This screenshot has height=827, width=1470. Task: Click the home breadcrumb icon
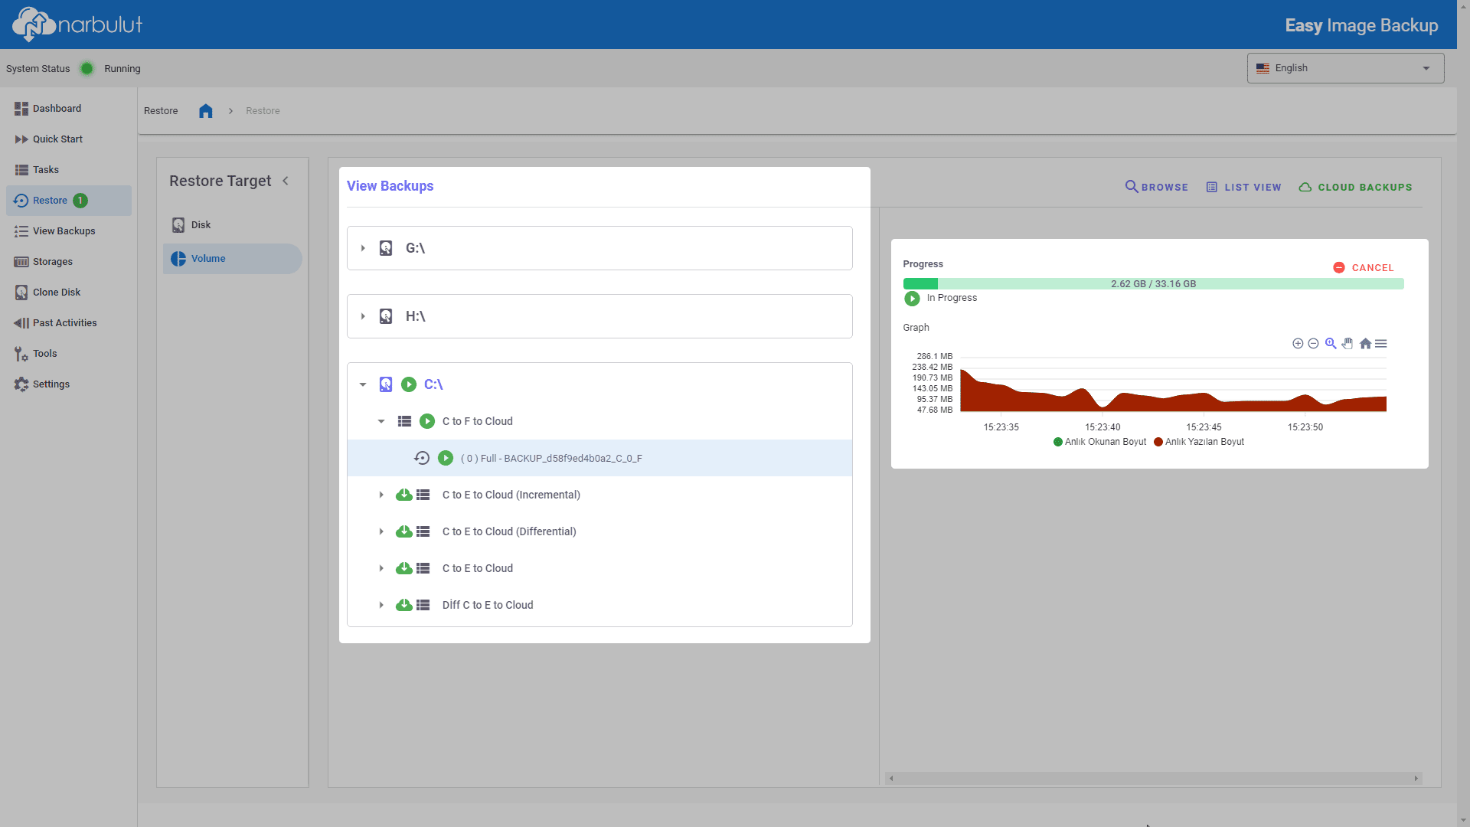click(x=205, y=111)
